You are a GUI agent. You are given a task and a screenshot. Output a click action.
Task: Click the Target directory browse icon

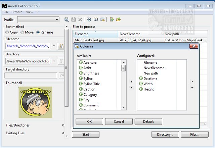point(62,76)
